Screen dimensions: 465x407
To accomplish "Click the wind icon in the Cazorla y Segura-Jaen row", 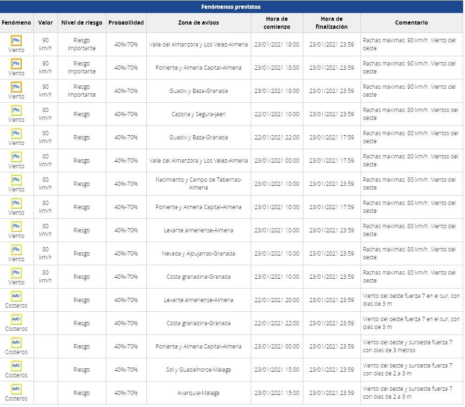I will (16, 110).
